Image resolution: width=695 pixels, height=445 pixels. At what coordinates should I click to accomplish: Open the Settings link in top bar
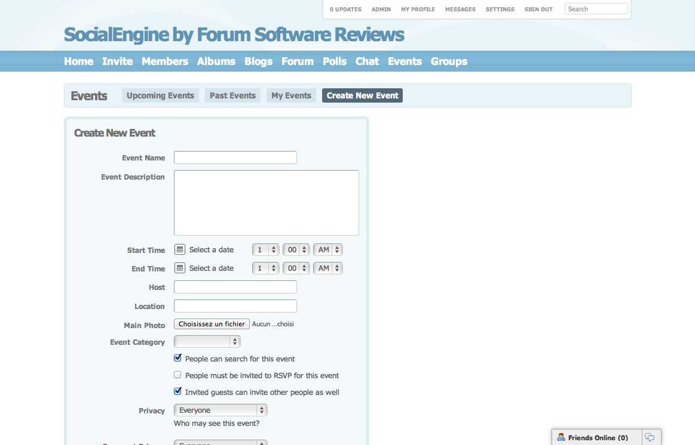pyautogui.click(x=500, y=10)
